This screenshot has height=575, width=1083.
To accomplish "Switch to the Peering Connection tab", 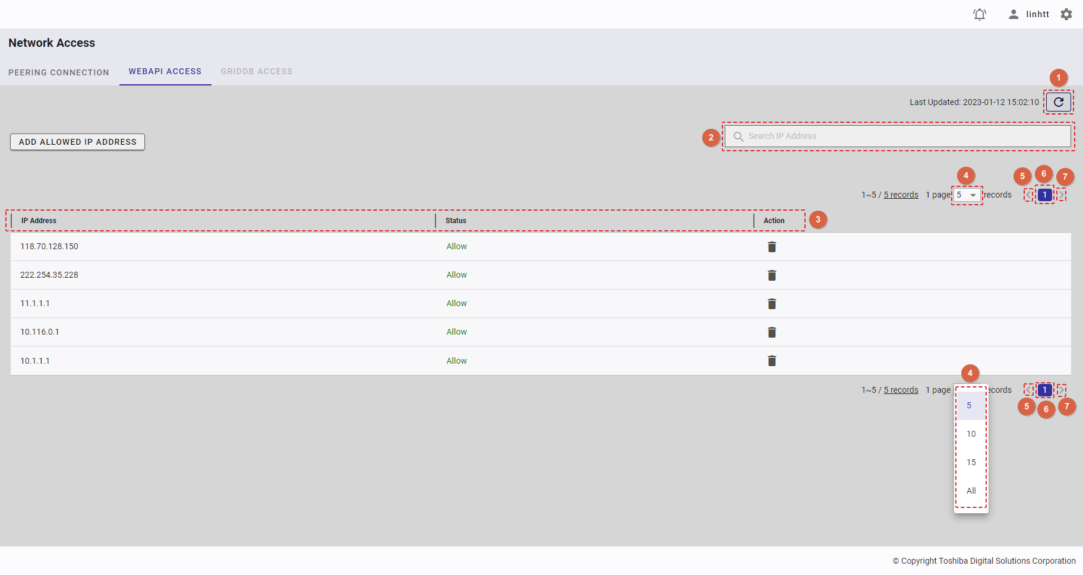I will 59,72.
